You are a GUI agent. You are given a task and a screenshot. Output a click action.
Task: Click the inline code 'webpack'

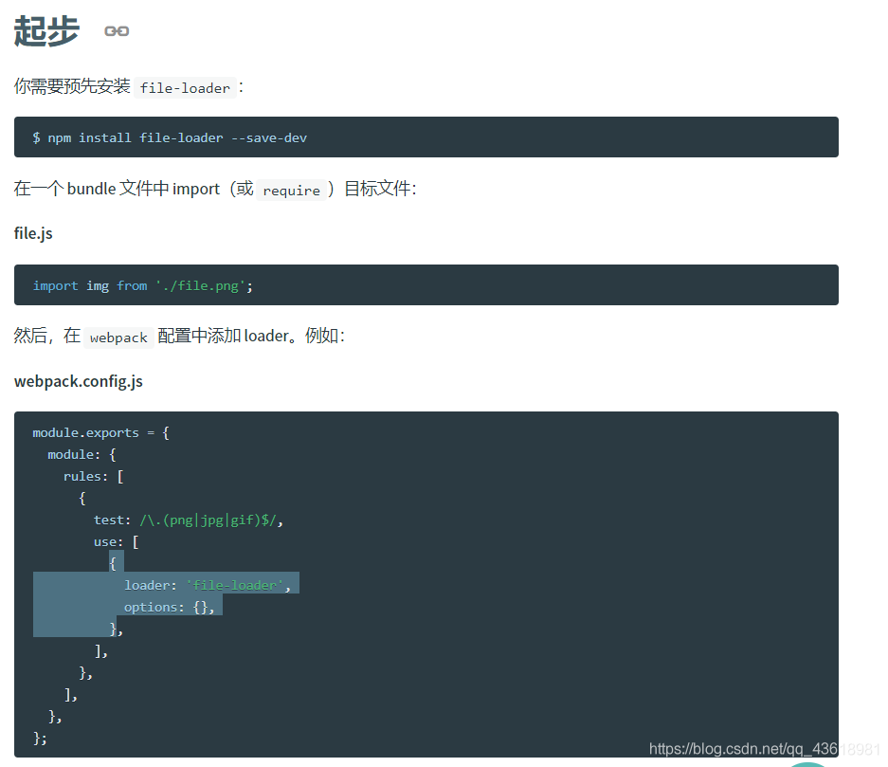(118, 338)
